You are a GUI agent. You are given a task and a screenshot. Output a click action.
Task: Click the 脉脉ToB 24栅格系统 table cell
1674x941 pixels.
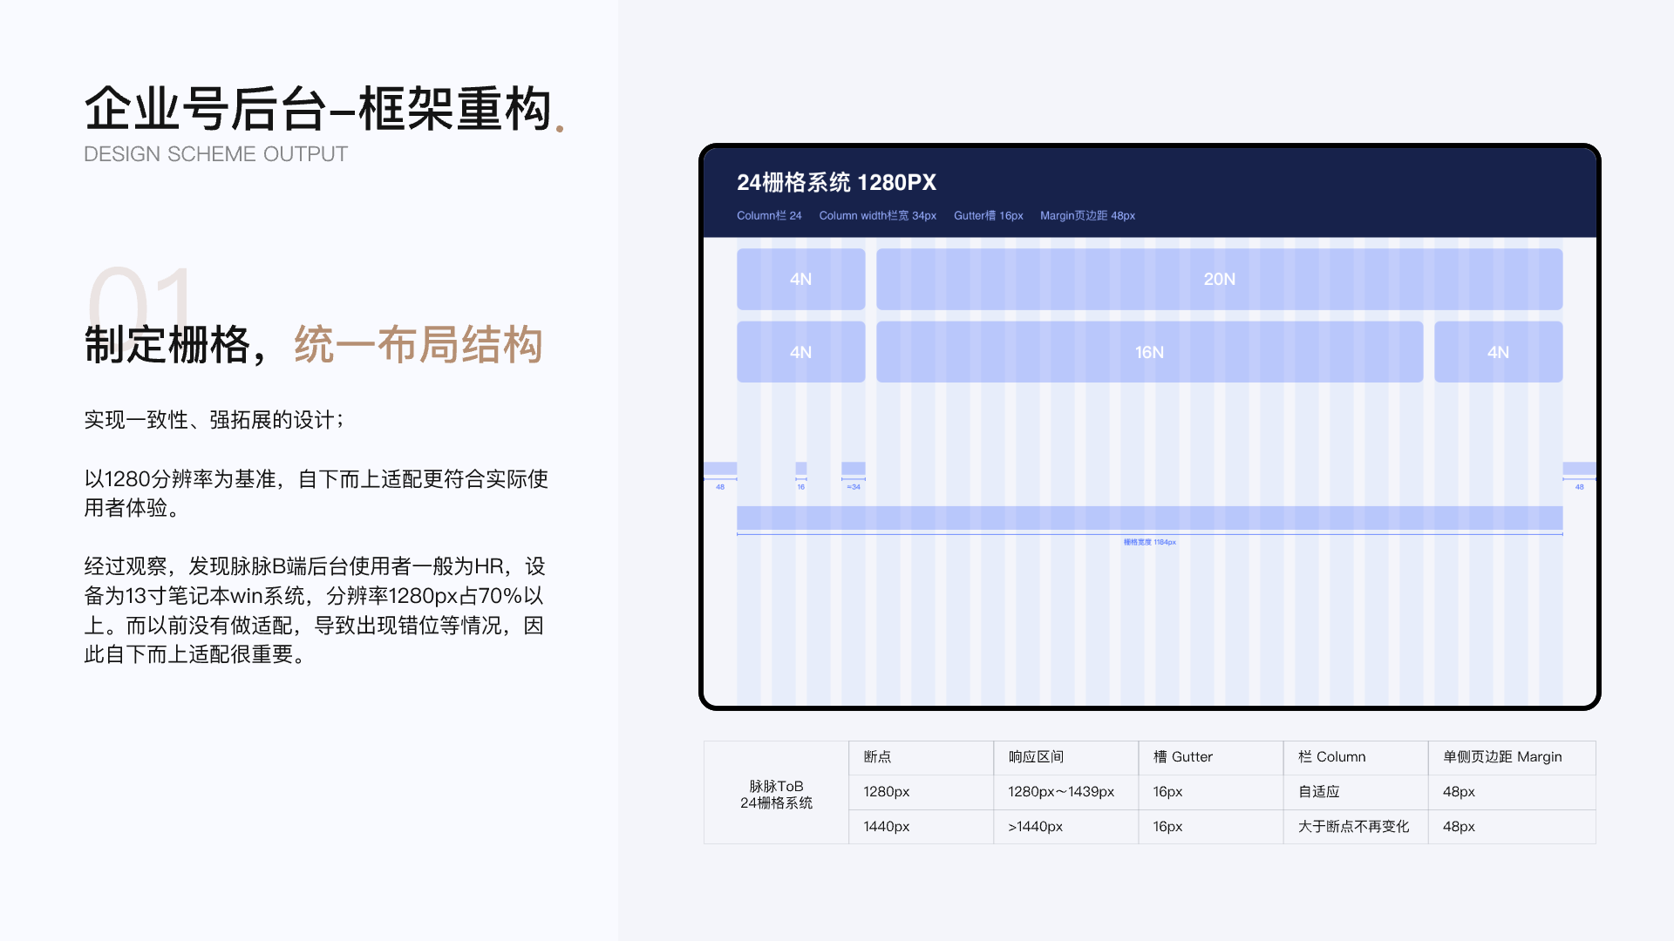[776, 794]
